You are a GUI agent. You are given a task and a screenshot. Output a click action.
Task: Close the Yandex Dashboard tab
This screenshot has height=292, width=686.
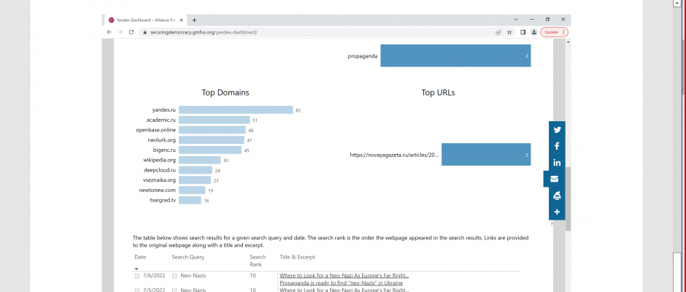click(182, 20)
